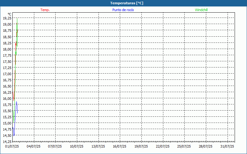Select the 18,50 y-axis value
Viewport: 247px width, 154px height.
(7, 37)
